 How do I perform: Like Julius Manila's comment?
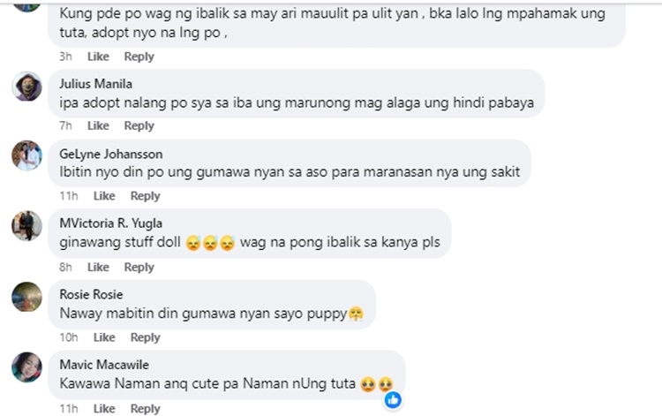point(98,125)
